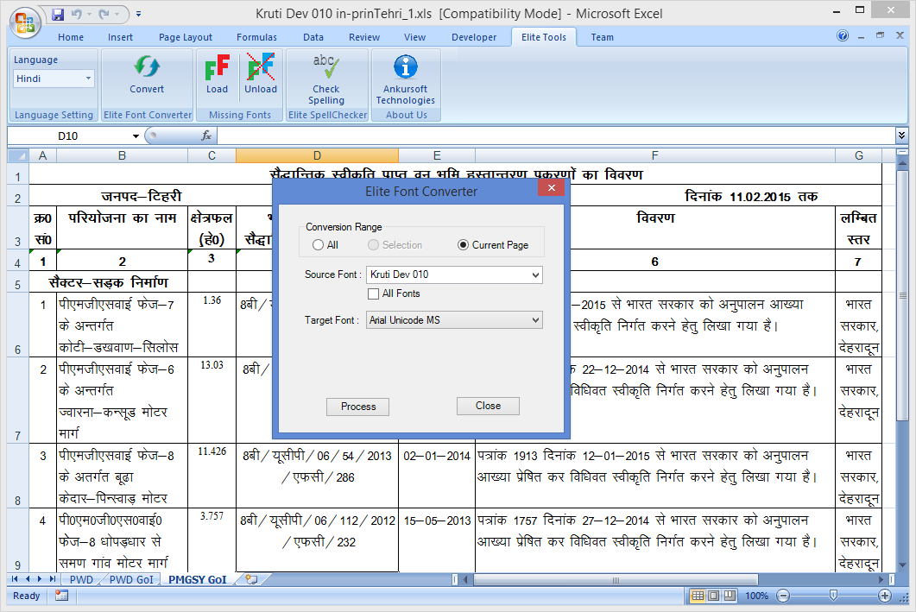Undo the last action
This screenshot has width=916, height=612.
click(x=77, y=14)
